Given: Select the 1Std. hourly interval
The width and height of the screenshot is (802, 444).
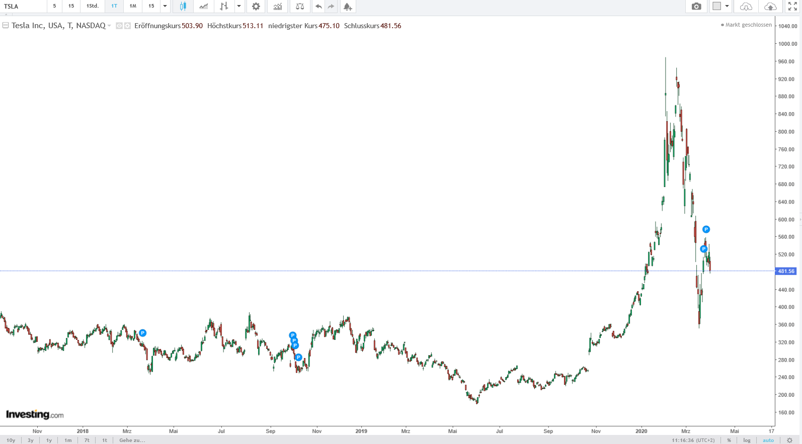Looking at the screenshot, I should coord(93,6).
